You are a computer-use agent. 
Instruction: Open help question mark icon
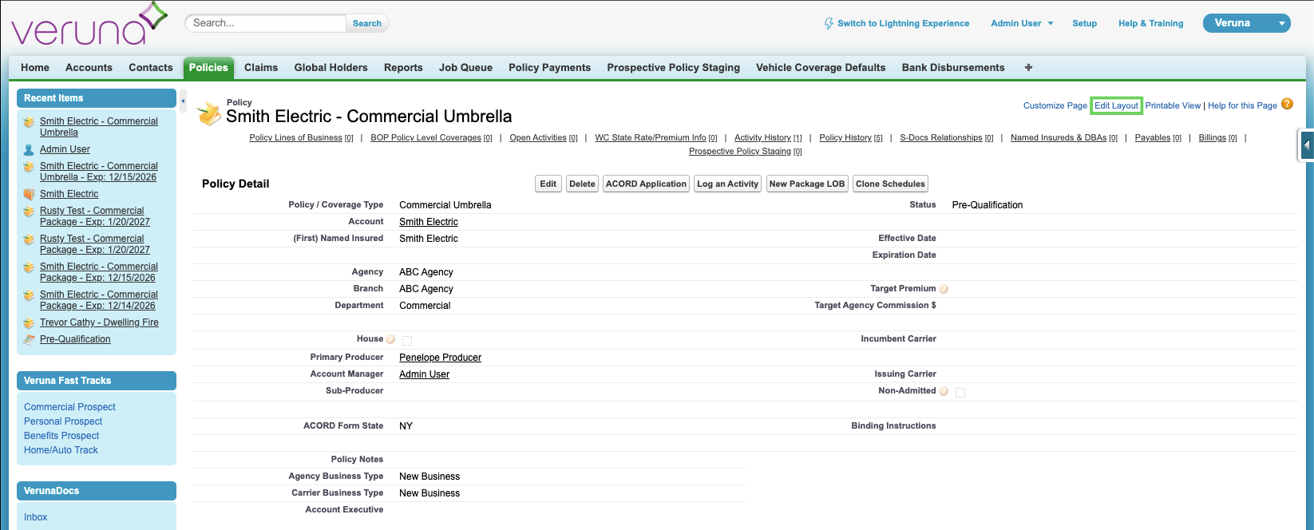tap(1287, 104)
